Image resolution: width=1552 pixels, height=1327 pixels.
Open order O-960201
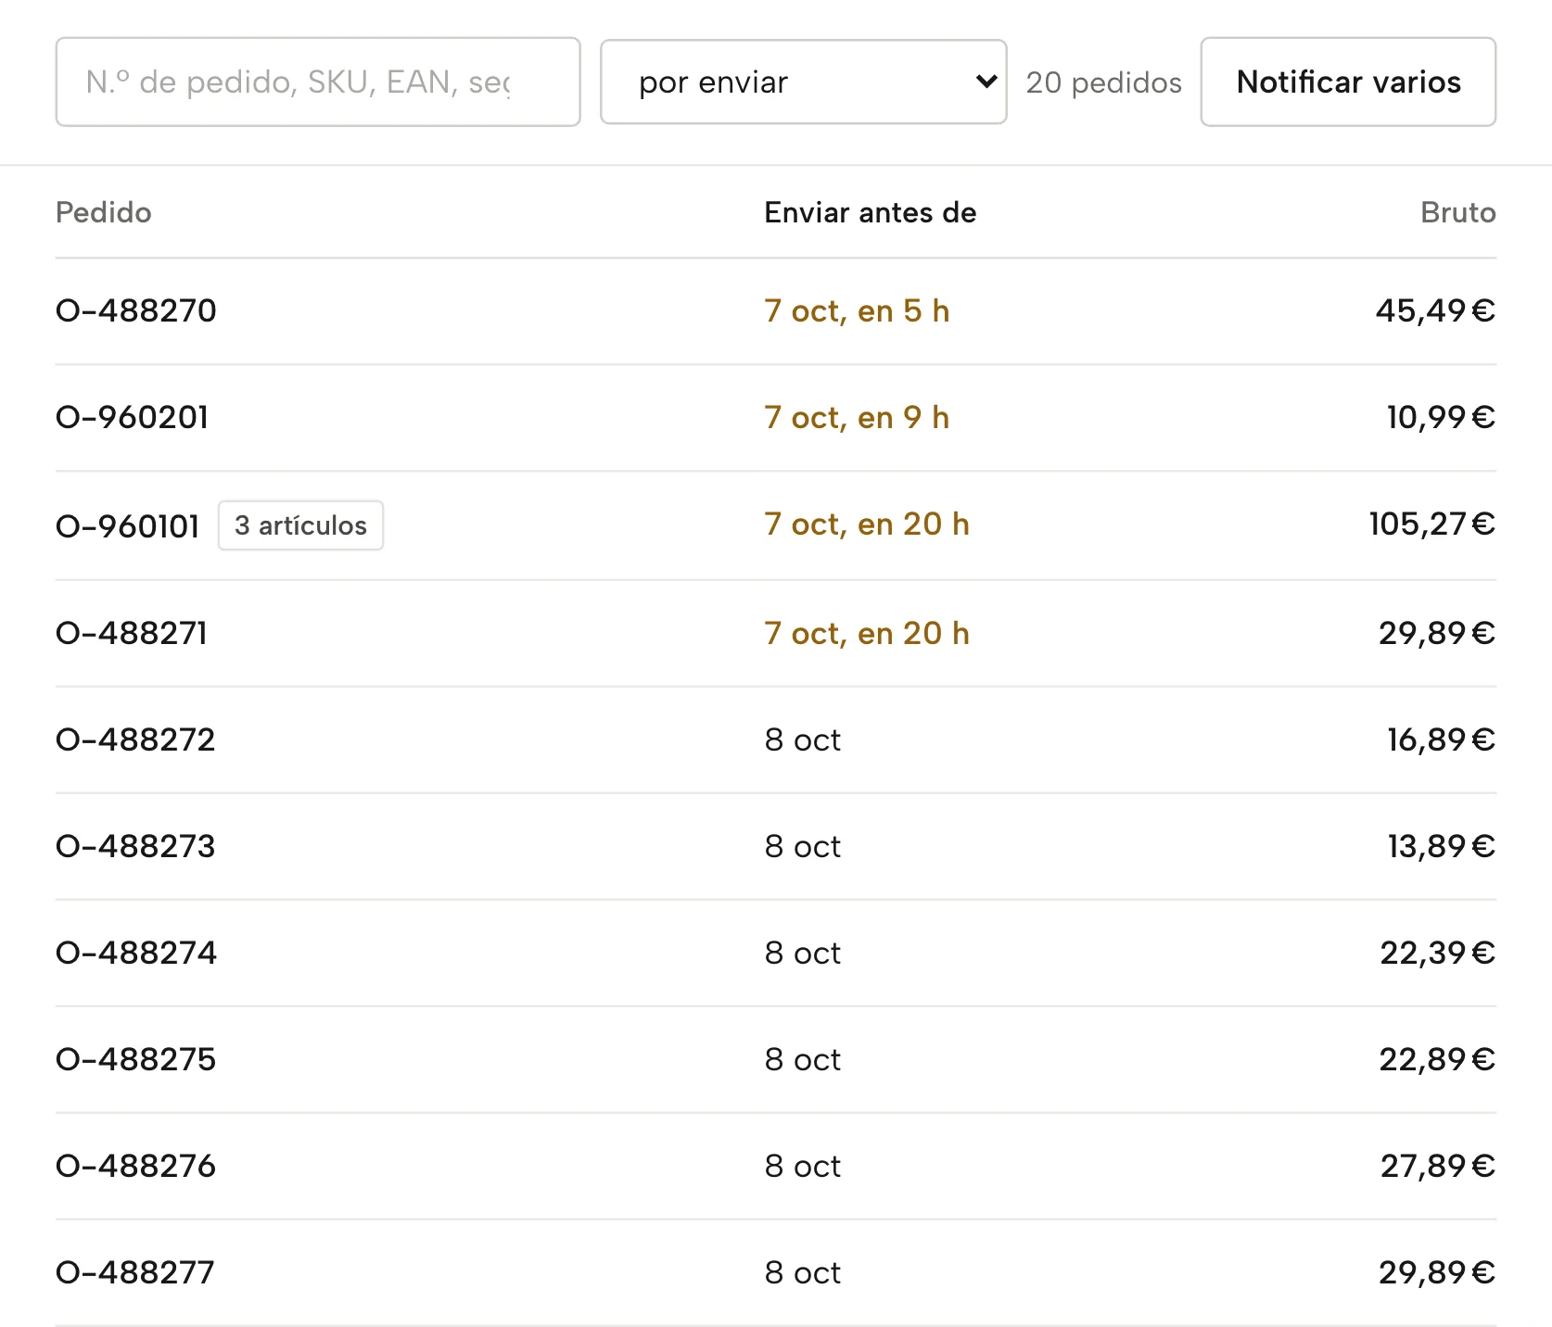pos(133,417)
